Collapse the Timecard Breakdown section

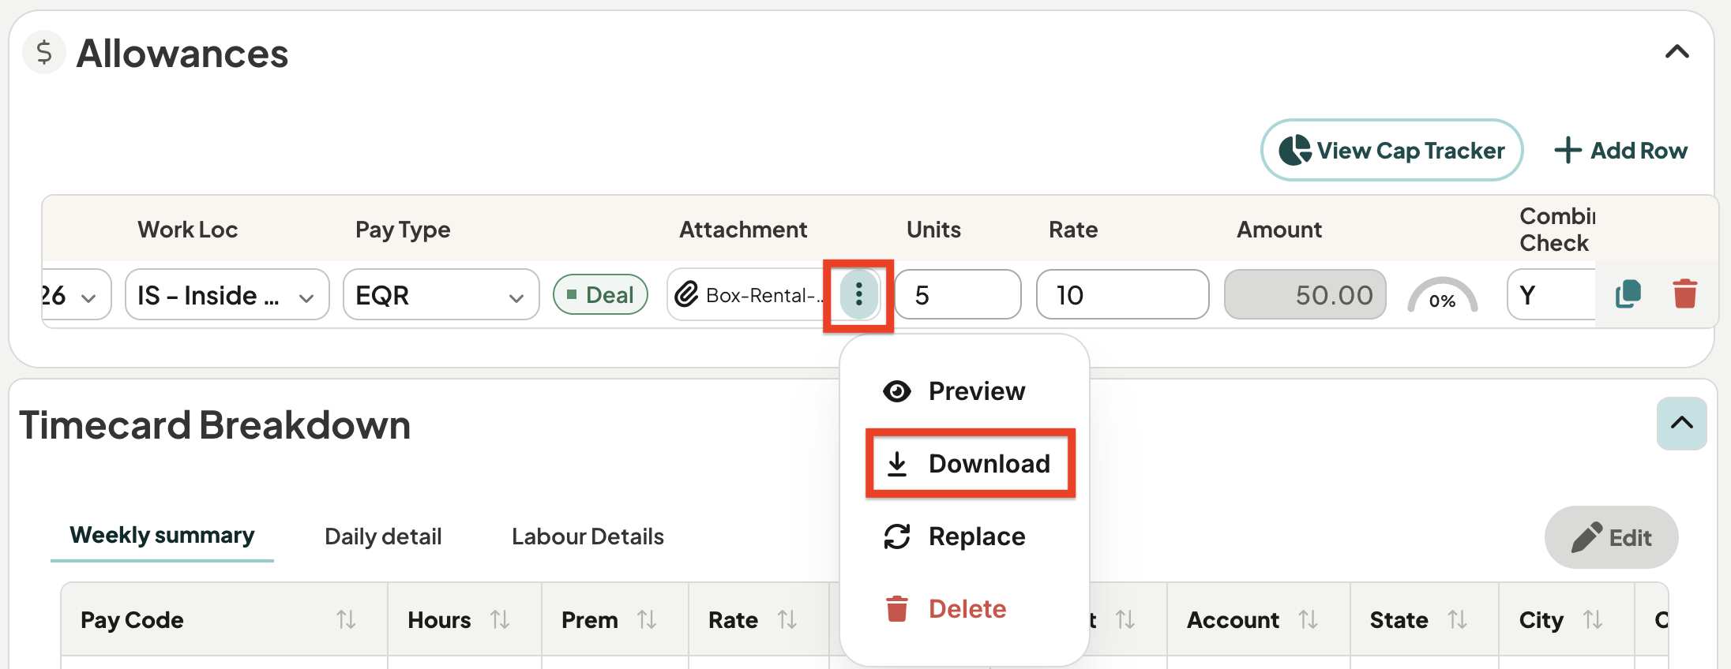[1681, 424]
